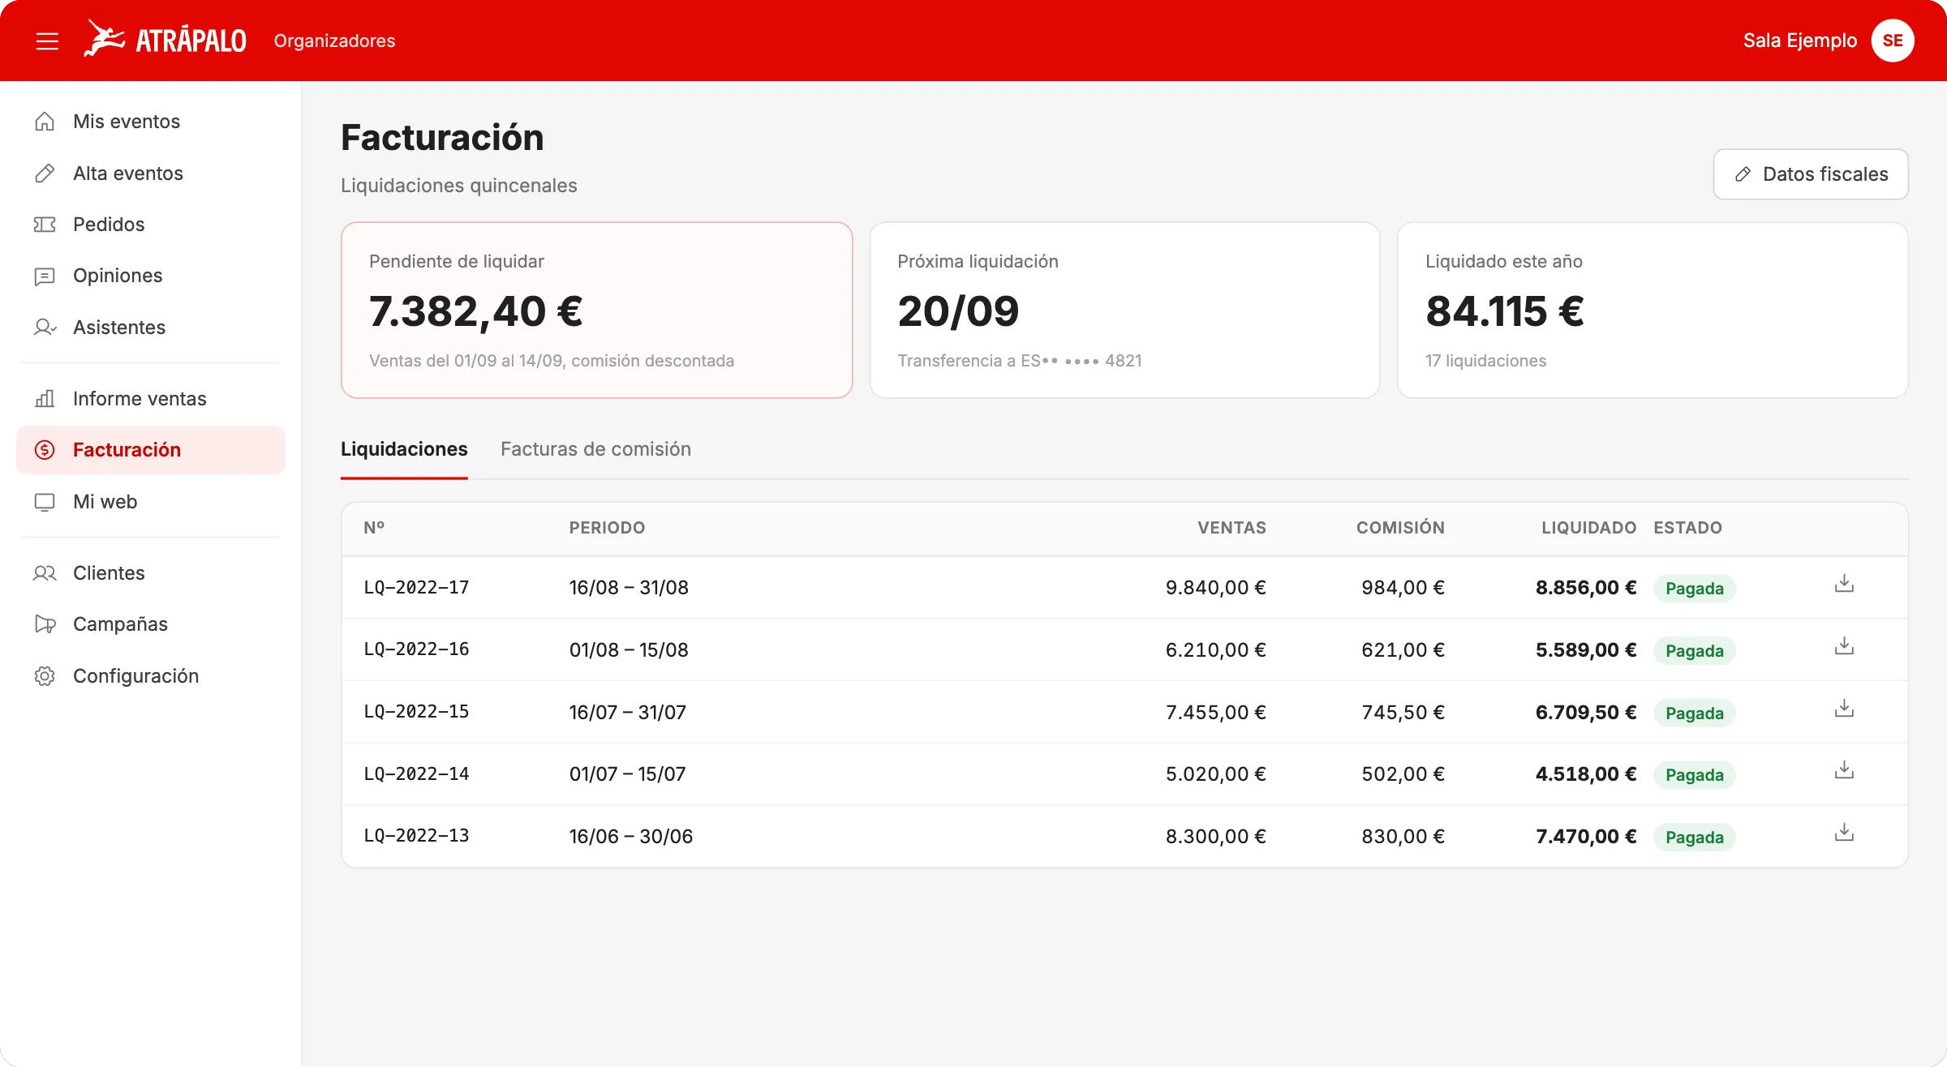This screenshot has width=1947, height=1067.
Task: Click the Liquidado este año card
Action: click(x=1653, y=311)
